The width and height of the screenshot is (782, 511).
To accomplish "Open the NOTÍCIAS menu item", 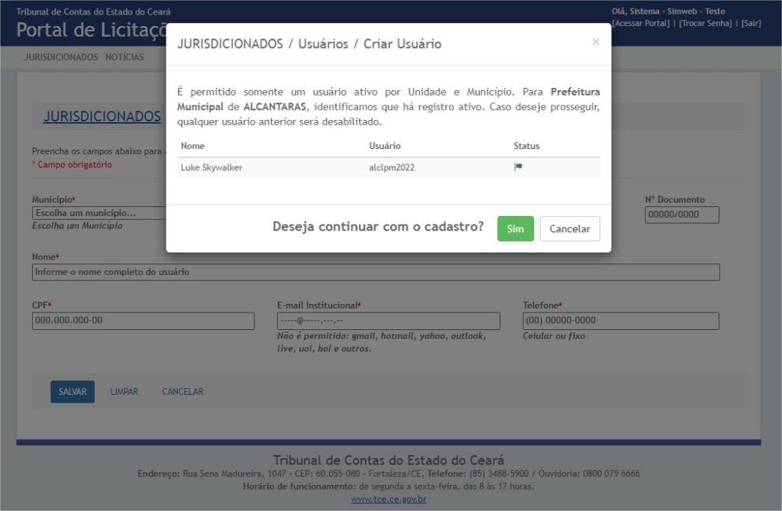I will tap(124, 57).
